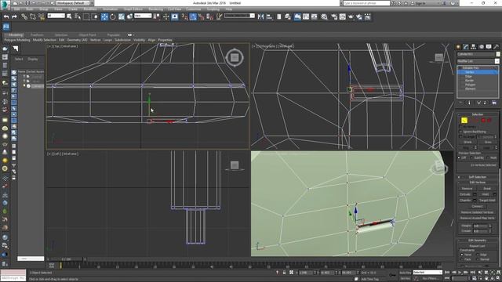Click the Undo arrow in main toolbar

point(6,16)
